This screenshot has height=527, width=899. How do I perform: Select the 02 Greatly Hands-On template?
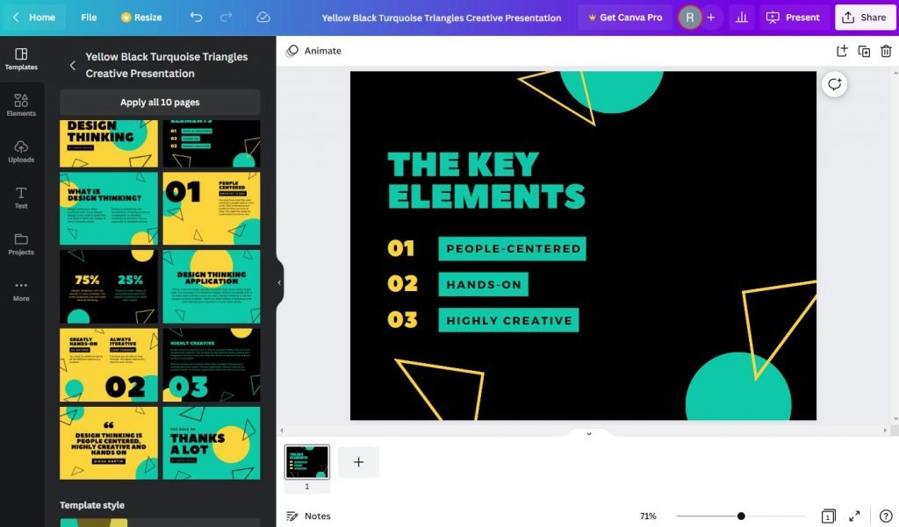(x=108, y=365)
